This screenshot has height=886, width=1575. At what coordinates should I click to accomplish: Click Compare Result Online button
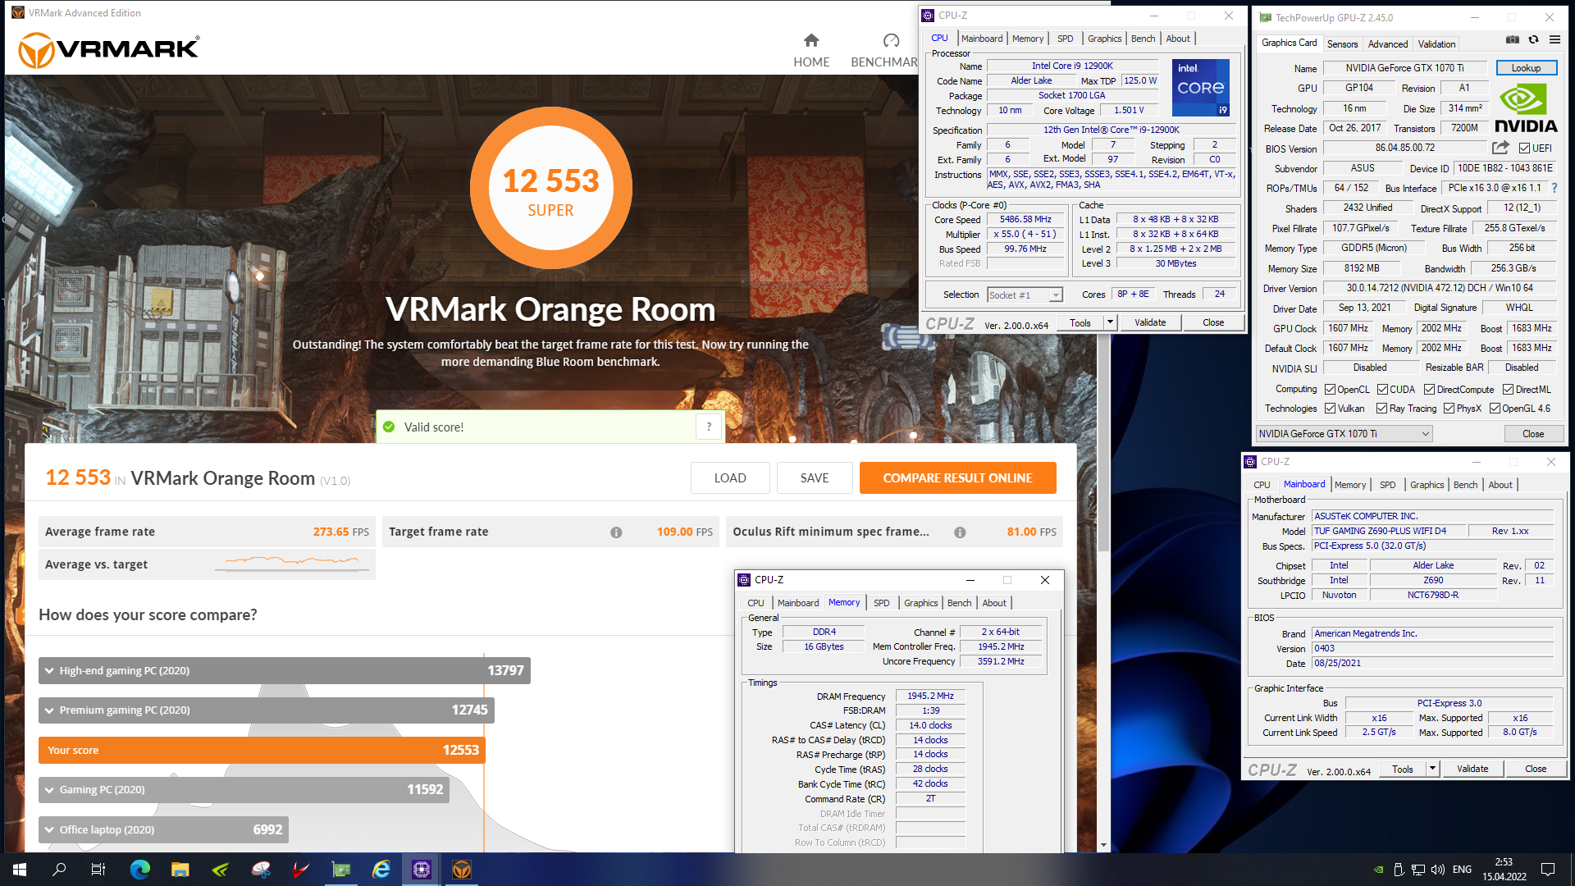point(957,478)
